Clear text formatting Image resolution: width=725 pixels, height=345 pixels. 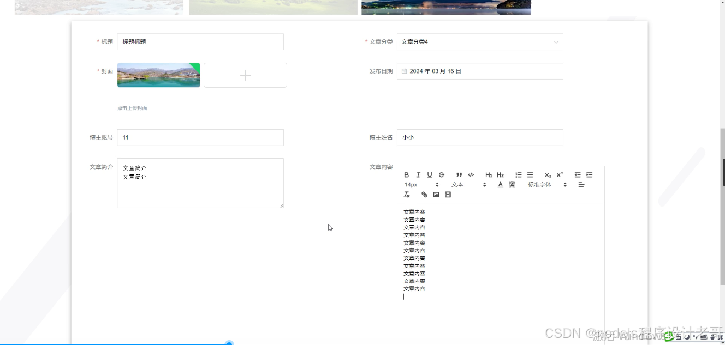click(407, 195)
